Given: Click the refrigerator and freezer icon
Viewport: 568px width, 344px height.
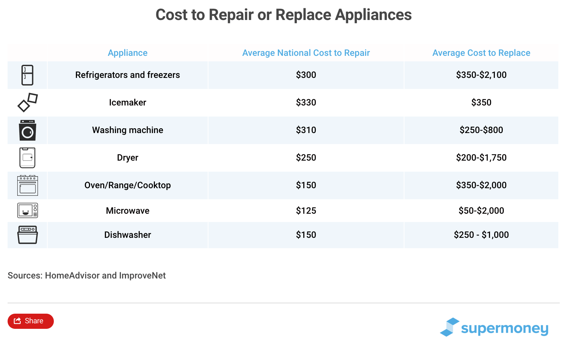Looking at the screenshot, I should tap(27, 75).
